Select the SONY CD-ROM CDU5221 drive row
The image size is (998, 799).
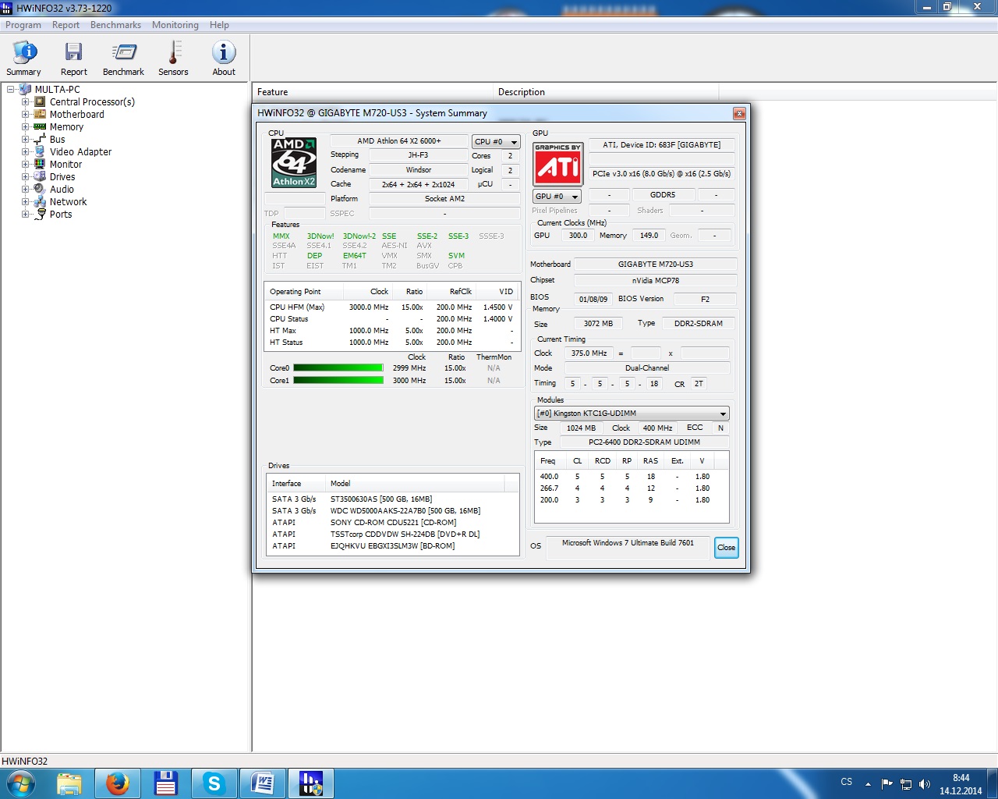coord(393,522)
